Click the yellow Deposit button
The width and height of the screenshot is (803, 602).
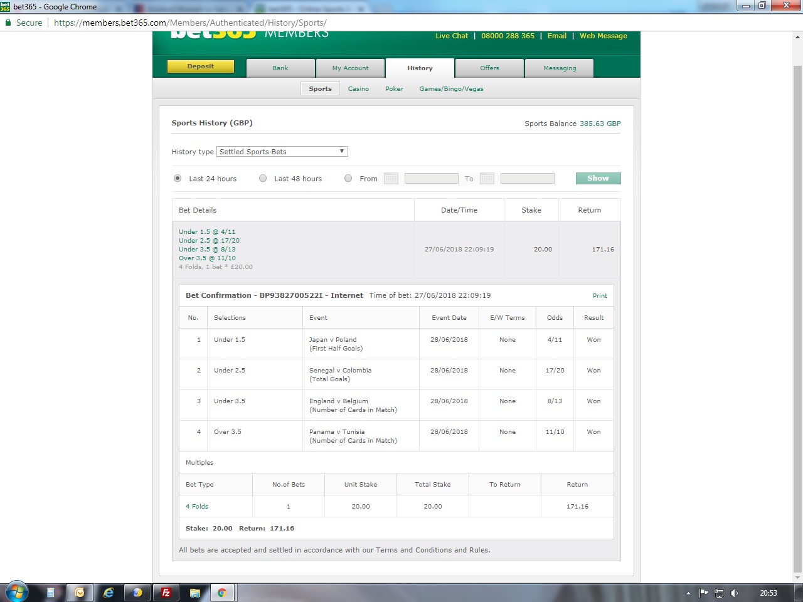[x=201, y=66]
